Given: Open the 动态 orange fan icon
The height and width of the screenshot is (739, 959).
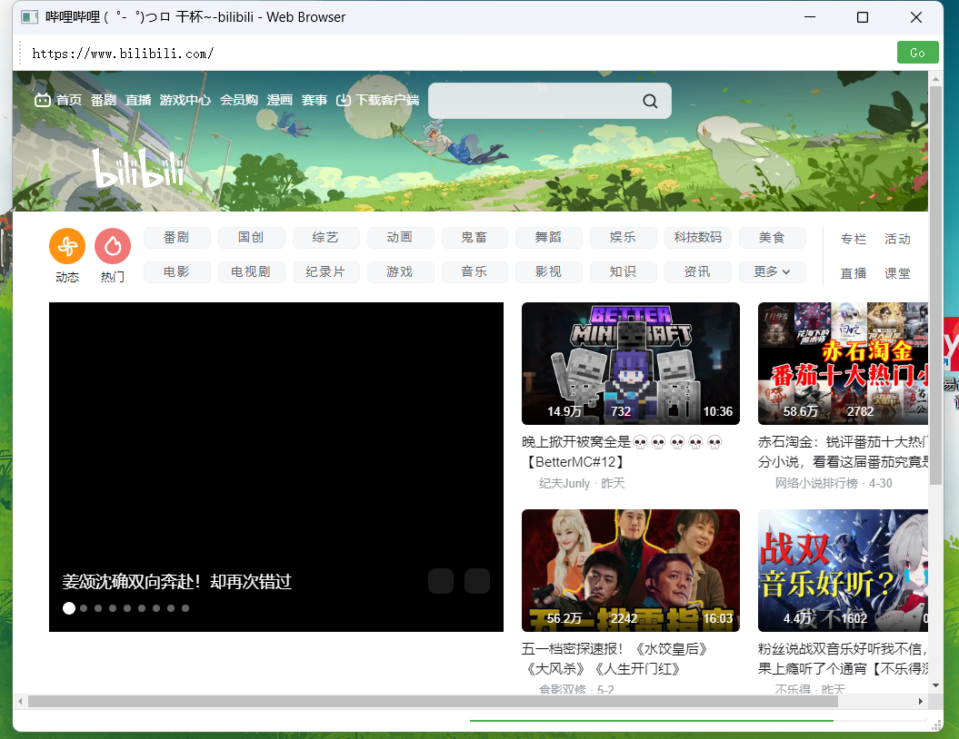Looking at the screenshot, I should (67, 246).
